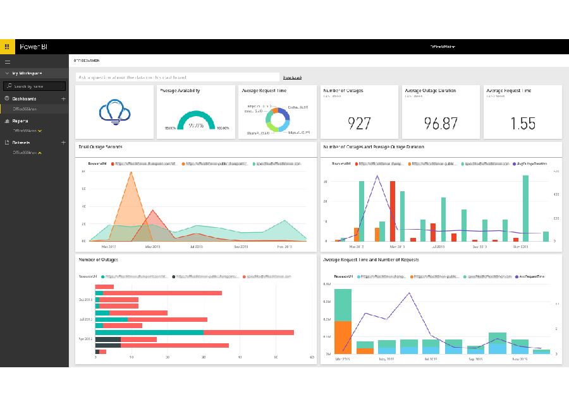This screenshot has height=407, width=569.
Task: Open the Reports section label
Action: pyautogui.click(x=20, y=121)
